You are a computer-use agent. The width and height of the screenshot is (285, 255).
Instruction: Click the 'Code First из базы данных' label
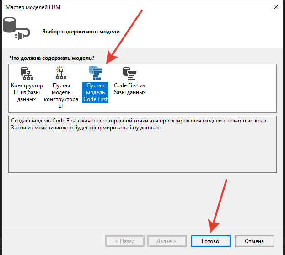coord(129,89)
